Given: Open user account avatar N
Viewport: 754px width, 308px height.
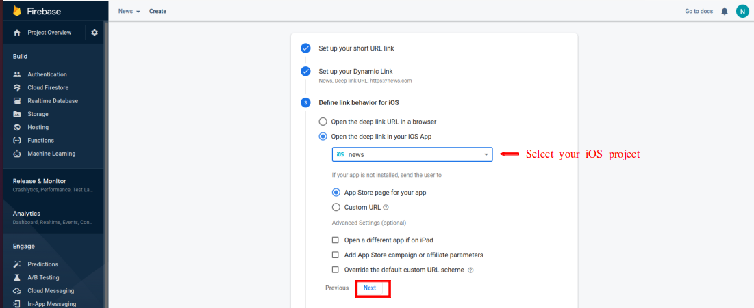Looking at the screenshot, I should pyautogui.click(x=742, y=12).
